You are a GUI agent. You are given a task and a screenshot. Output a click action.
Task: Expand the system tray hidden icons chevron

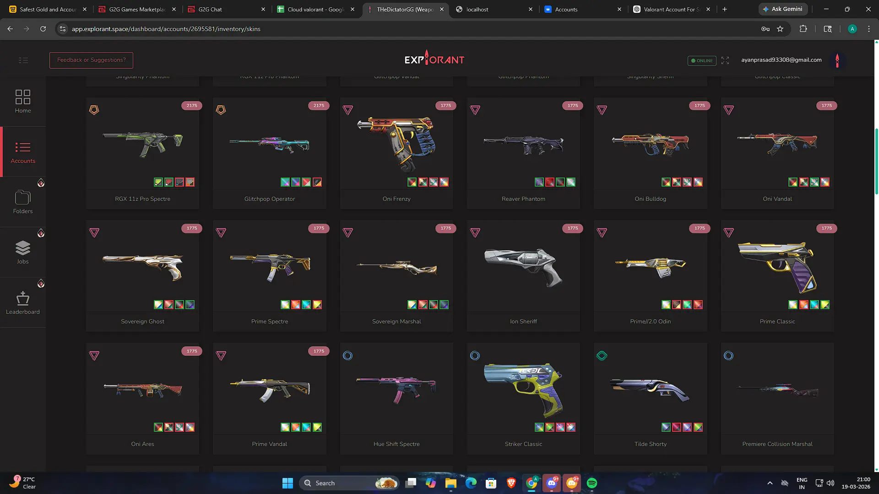click(x=770, y=483)
